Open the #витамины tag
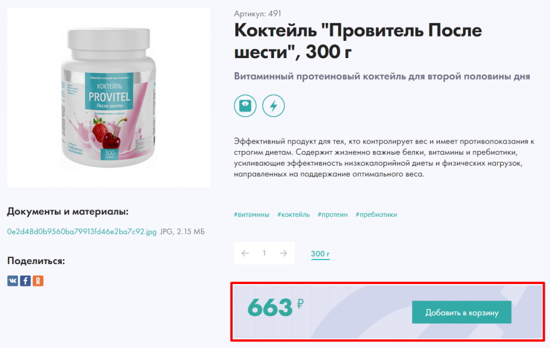This screenshot has width=550, height=348. (x=251, y=215)
